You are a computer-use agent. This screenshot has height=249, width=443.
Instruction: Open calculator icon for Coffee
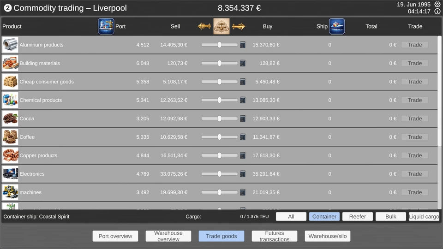(x=242, y=137)
